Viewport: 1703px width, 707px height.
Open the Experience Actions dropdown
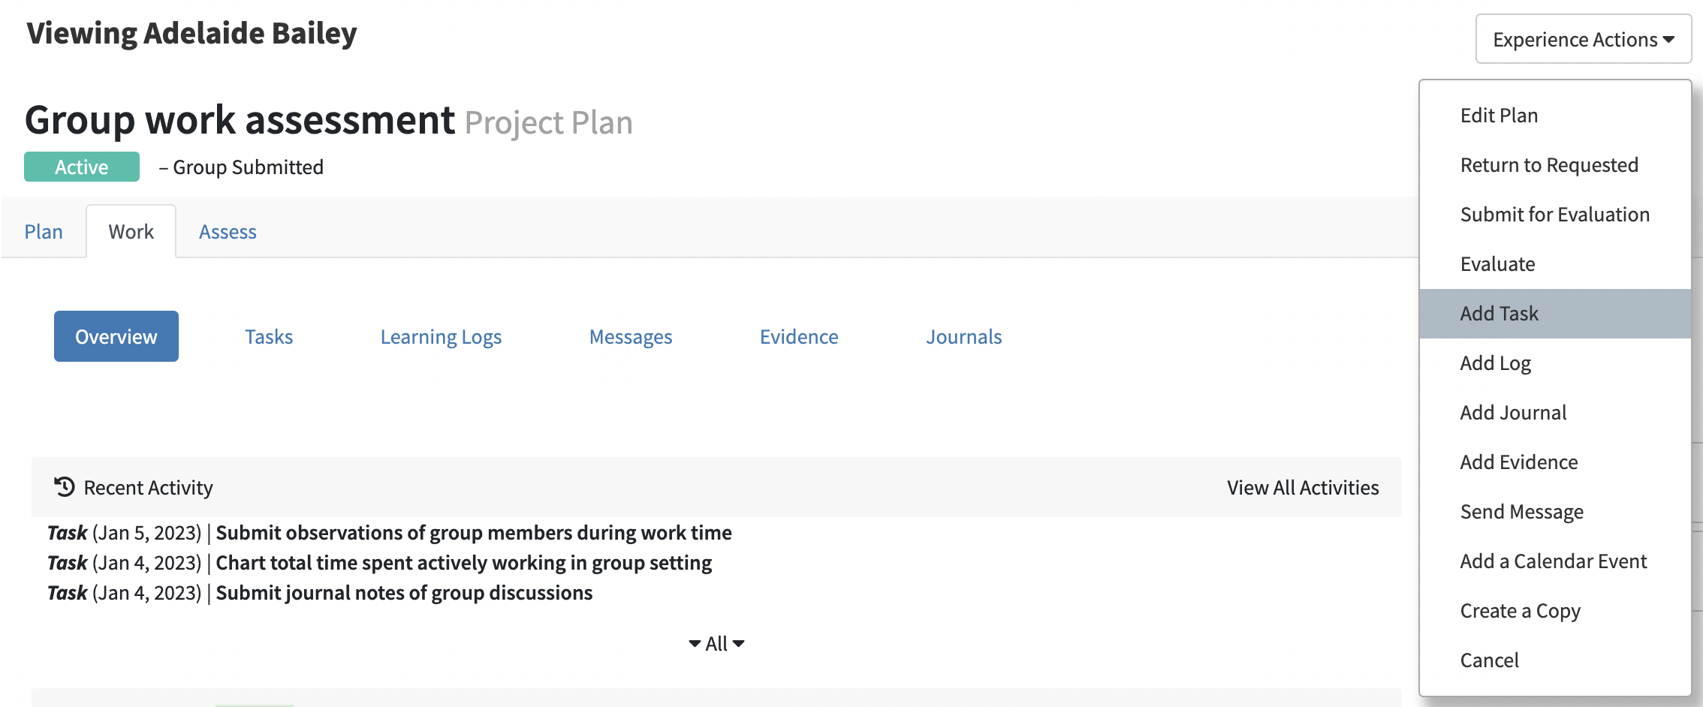(1583, 39)
